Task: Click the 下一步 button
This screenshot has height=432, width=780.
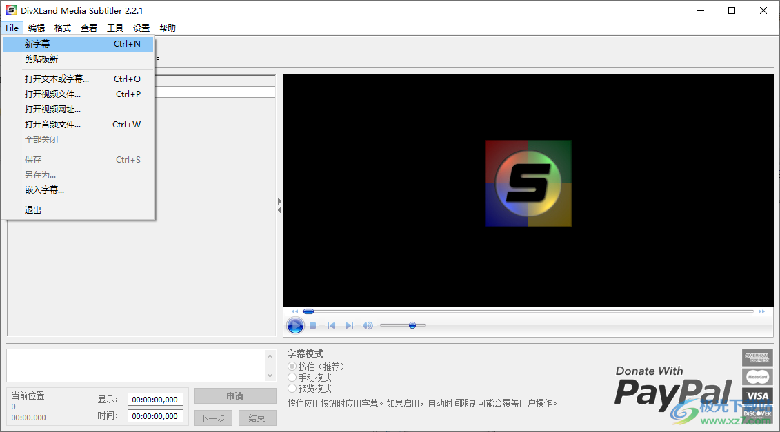Action: coord(213,418)
